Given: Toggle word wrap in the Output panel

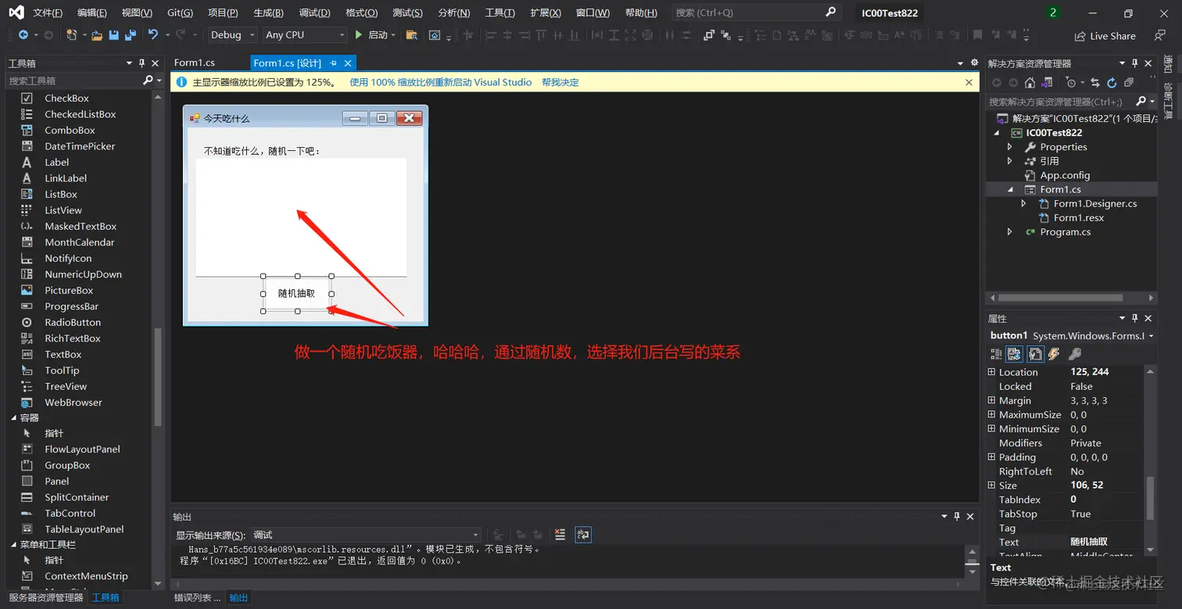Looking at the screenshot, I should (583, 535).
